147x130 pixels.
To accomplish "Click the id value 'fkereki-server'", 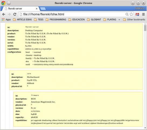I will [x=32, y=27].
